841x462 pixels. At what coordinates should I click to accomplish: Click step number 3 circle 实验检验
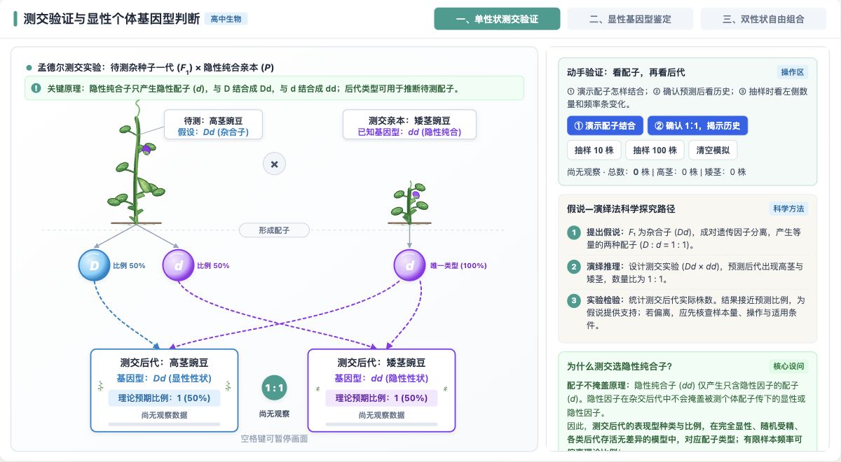573,300
